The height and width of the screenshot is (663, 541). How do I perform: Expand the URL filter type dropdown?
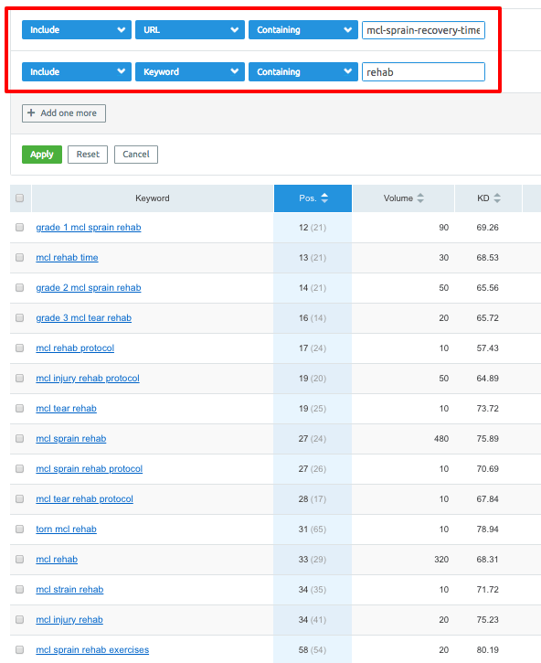click(190, 30)
